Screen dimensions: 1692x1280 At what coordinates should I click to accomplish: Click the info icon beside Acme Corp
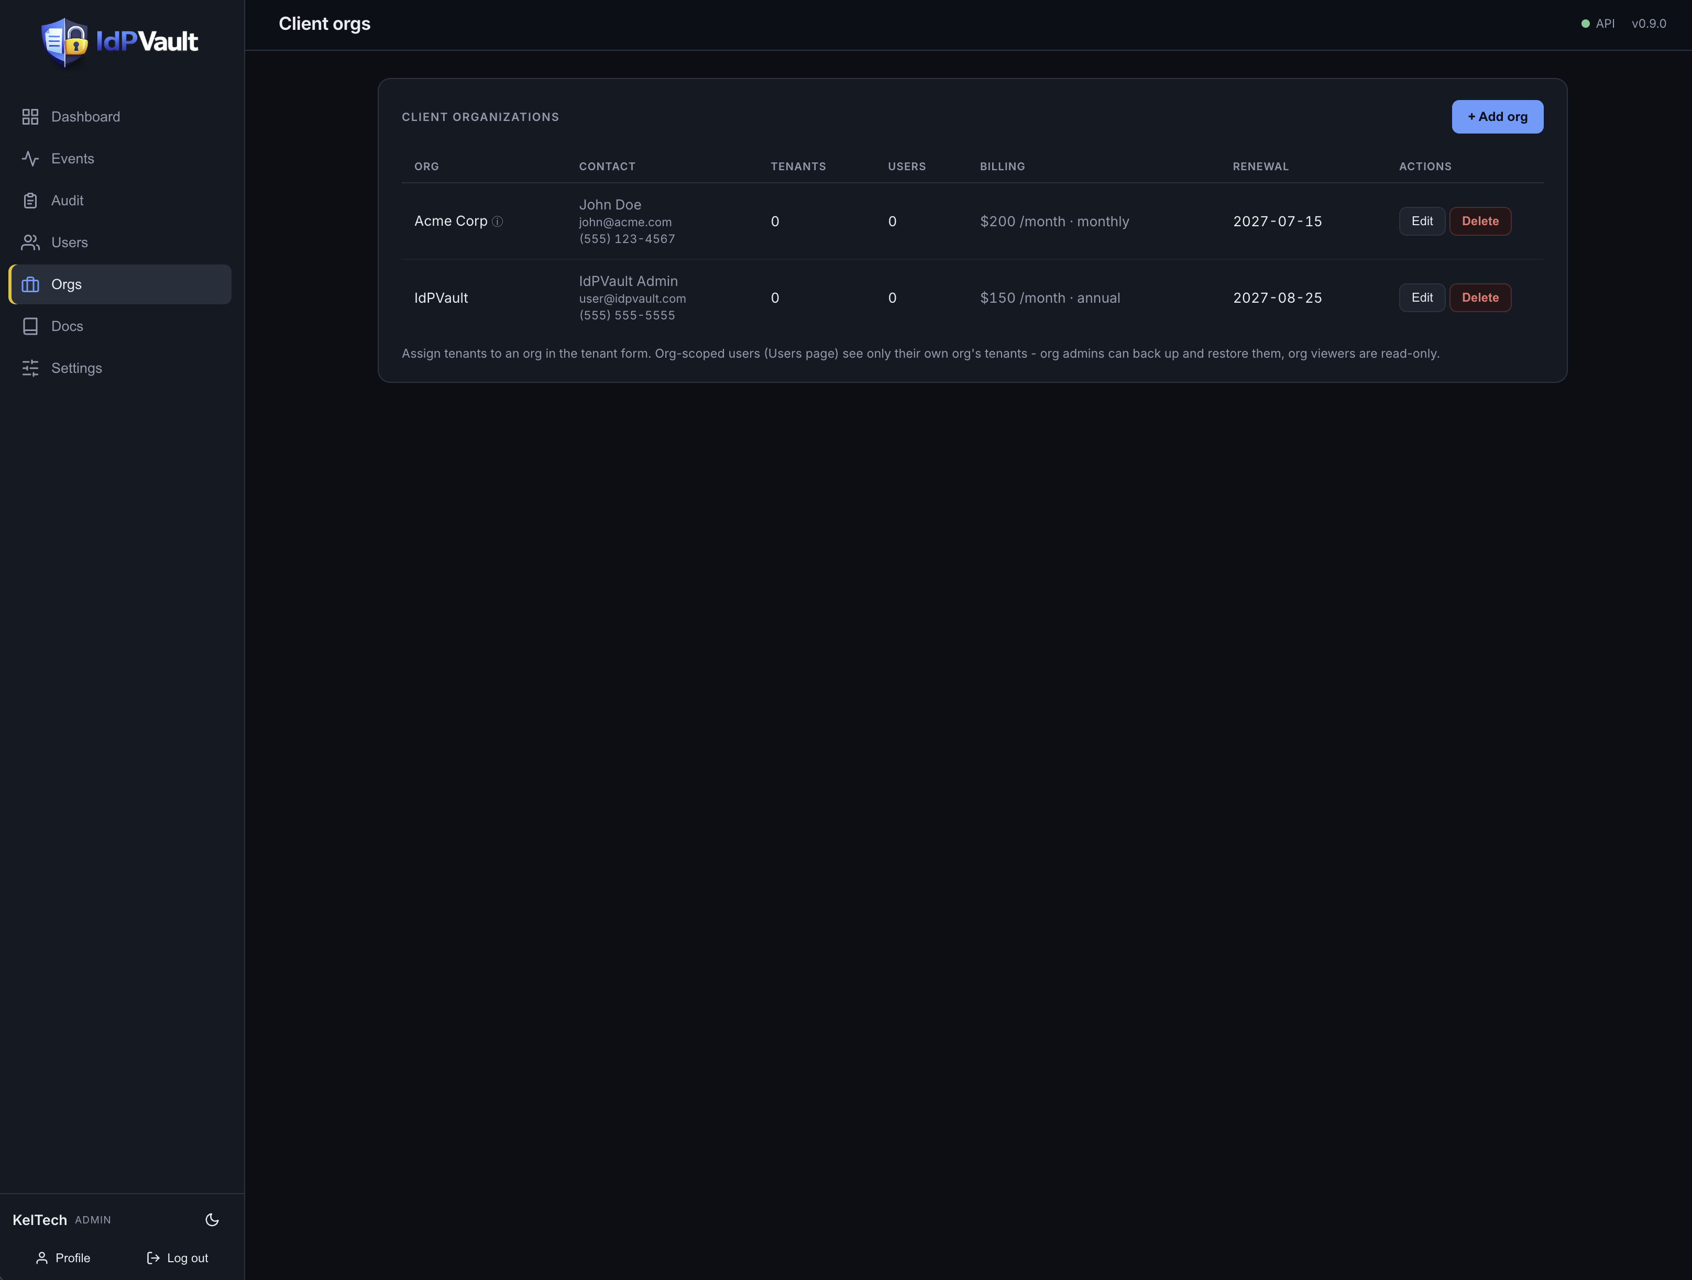497,222
